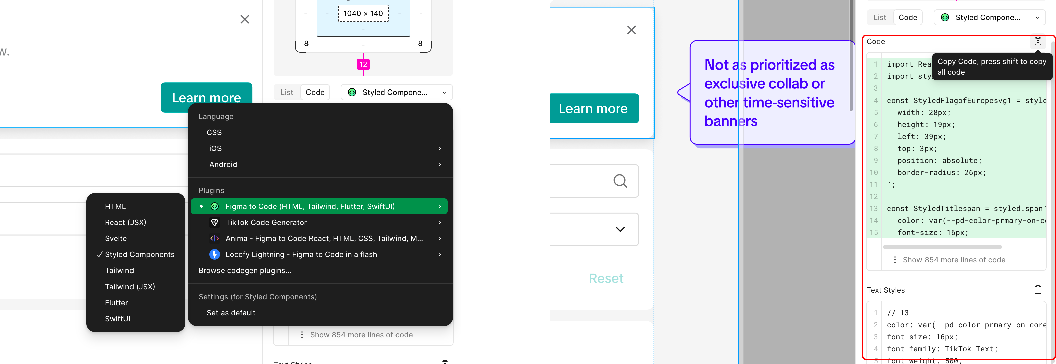This screenshot has width=1056, height=364.
Task: Copy Text Styles with clipboard icon
Action: pyautogui.click(x=1038, y=290)
